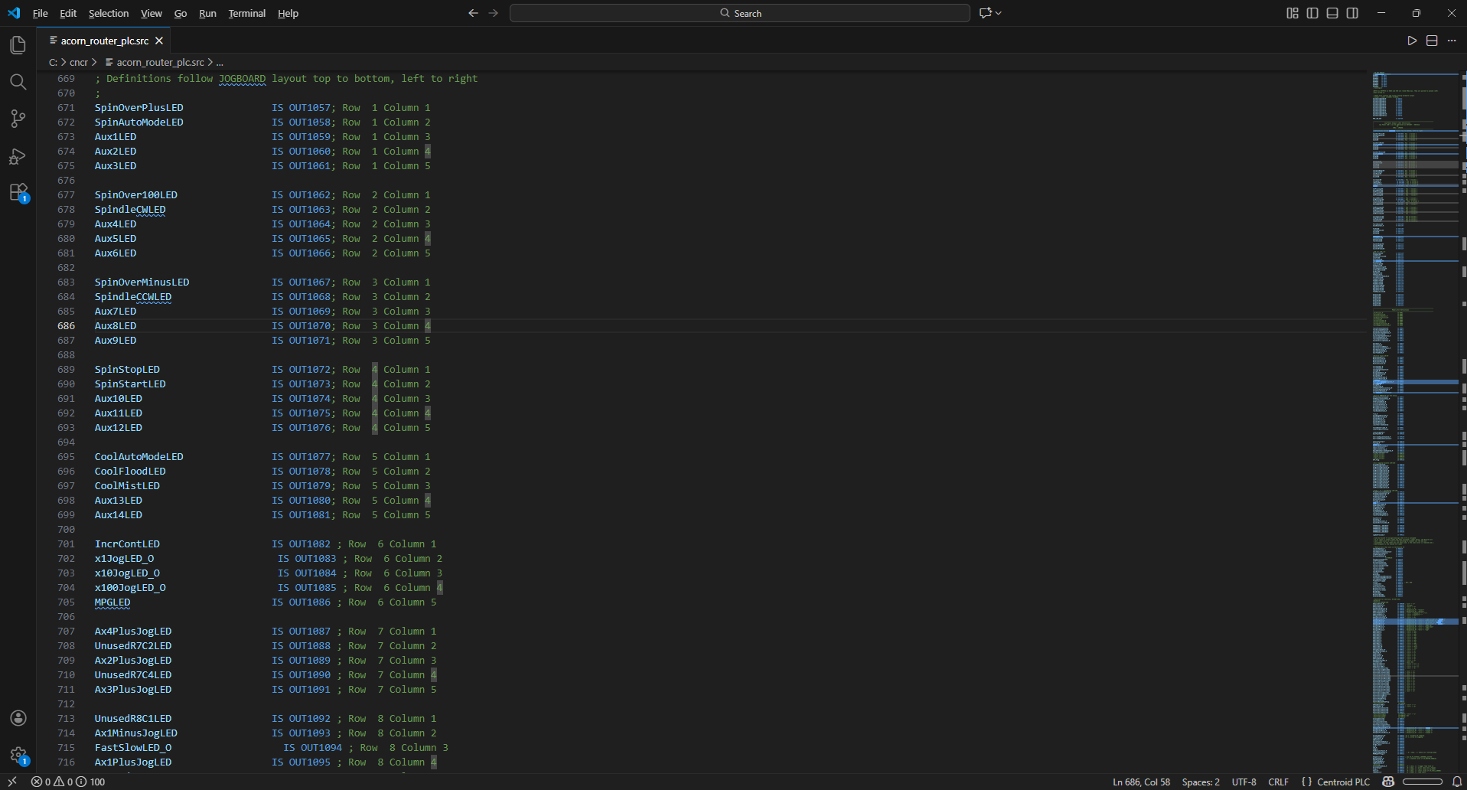Click the CRLF line ending indicator
1467x790 pixels.
(x=1278, y=782)
